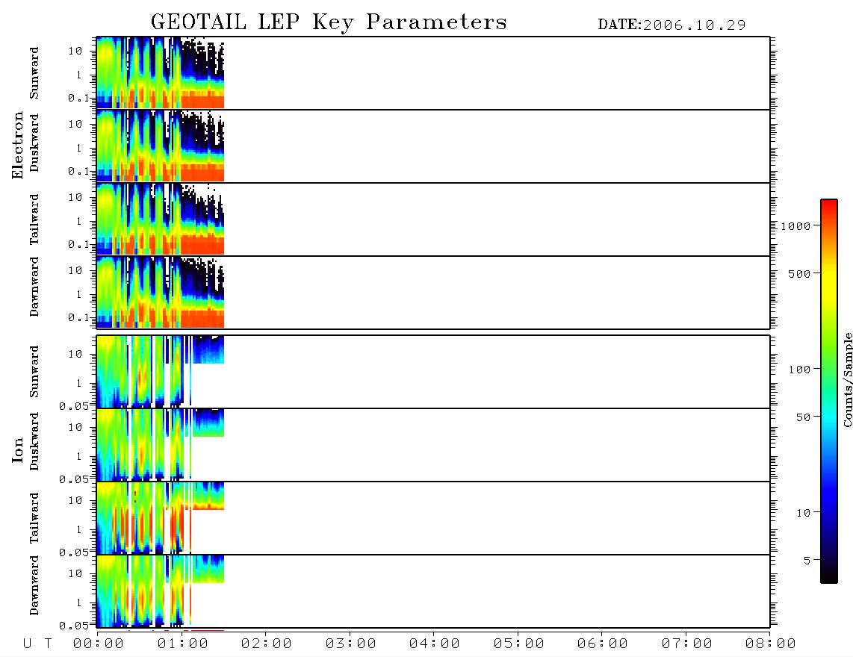
Task: Select the 50 tick on color scale
Action: pyautogui.click(x=803, y=417)
